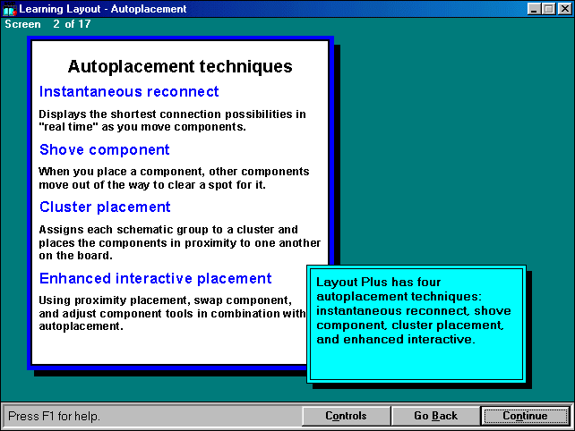The image size is (575, 431).
Task: Select the Instantaneous reconnect heading
Action: point(129,92)
